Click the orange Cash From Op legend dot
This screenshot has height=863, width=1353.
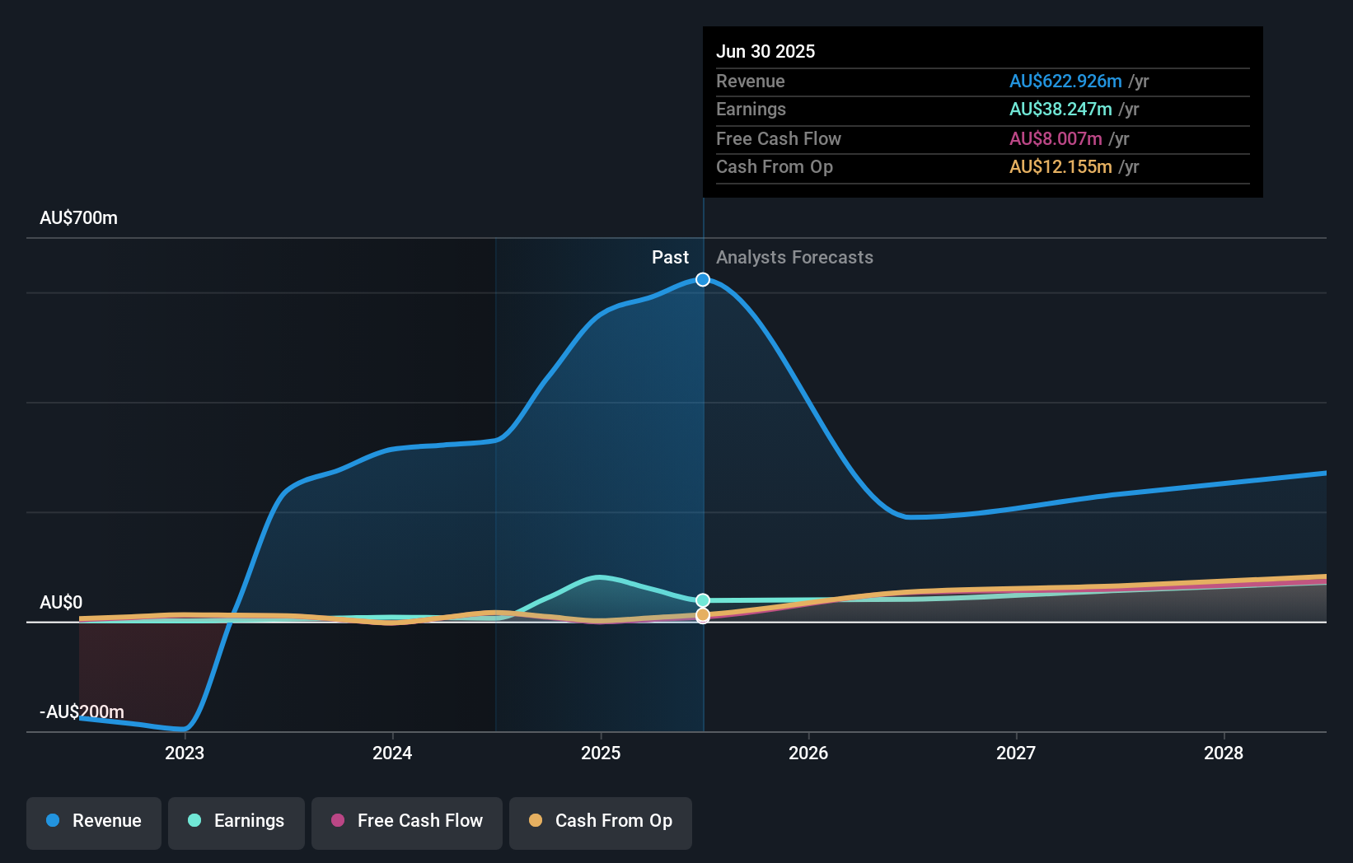536,821
